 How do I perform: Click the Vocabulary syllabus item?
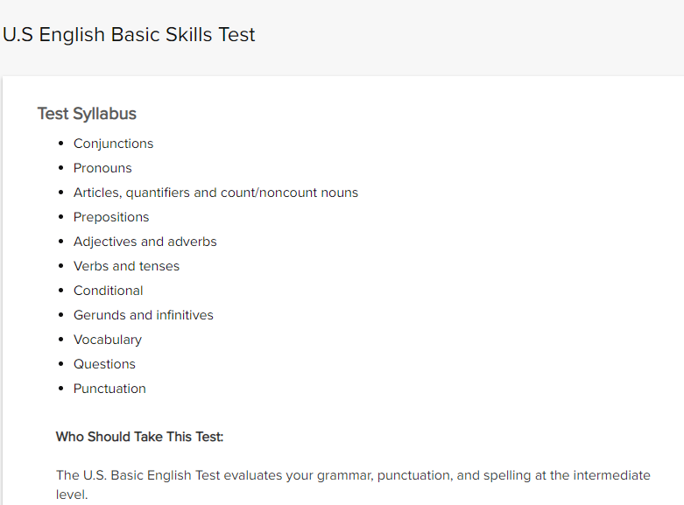108,340
